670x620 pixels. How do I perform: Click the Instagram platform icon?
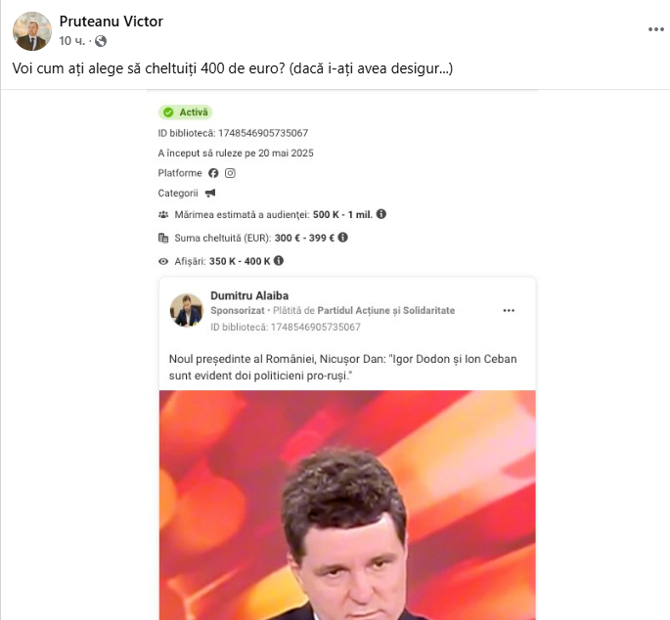pos(230,173)
